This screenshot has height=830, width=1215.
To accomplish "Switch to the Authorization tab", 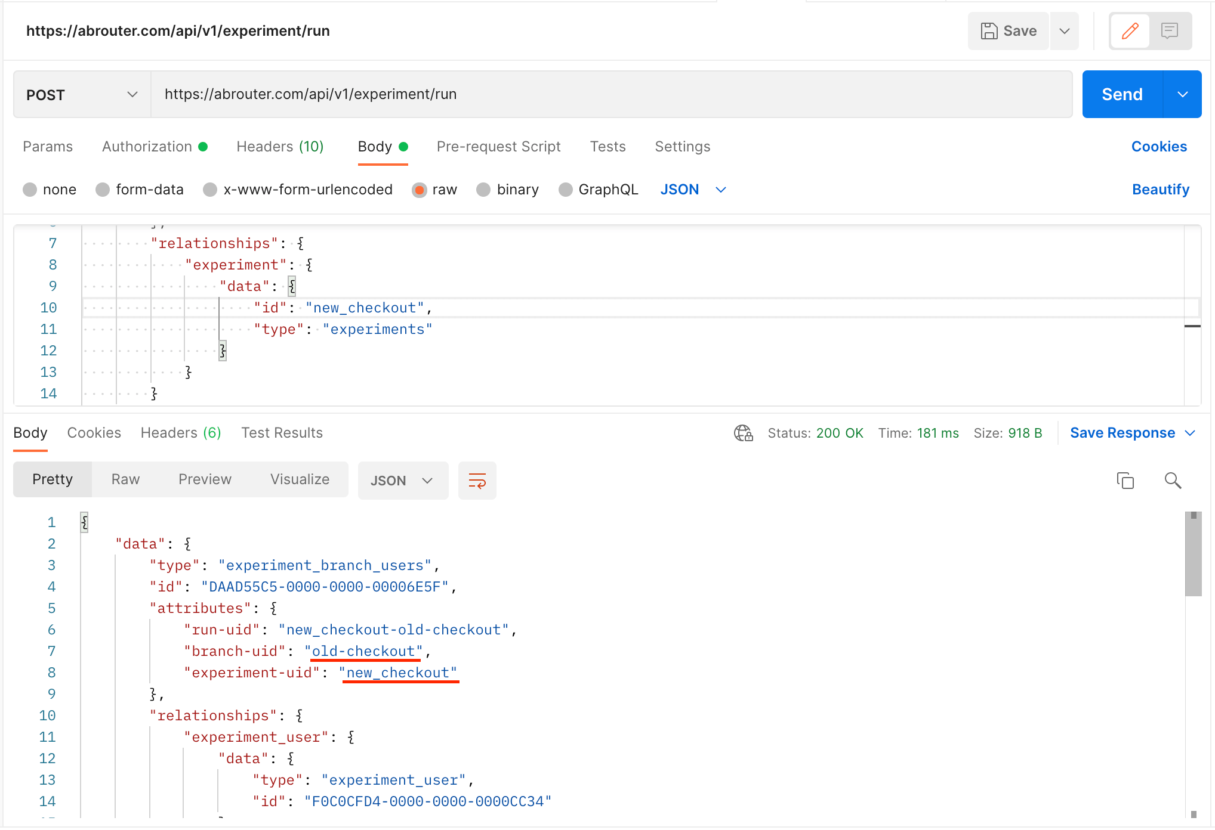I will 155,147.
